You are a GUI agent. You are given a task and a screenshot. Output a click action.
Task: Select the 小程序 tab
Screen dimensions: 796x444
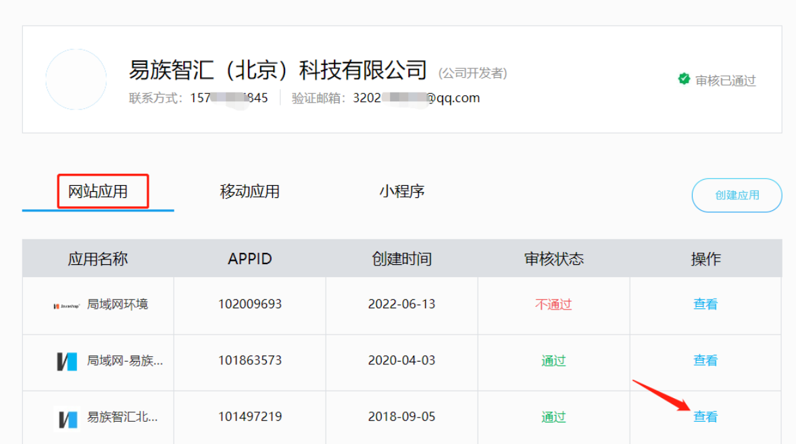click(x=401, y=192)
